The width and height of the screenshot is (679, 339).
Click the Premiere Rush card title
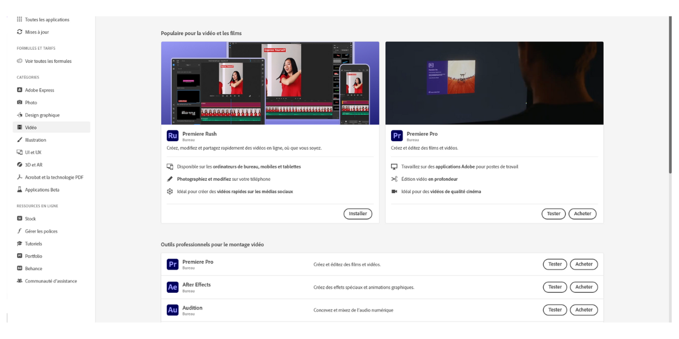[199, 134]
